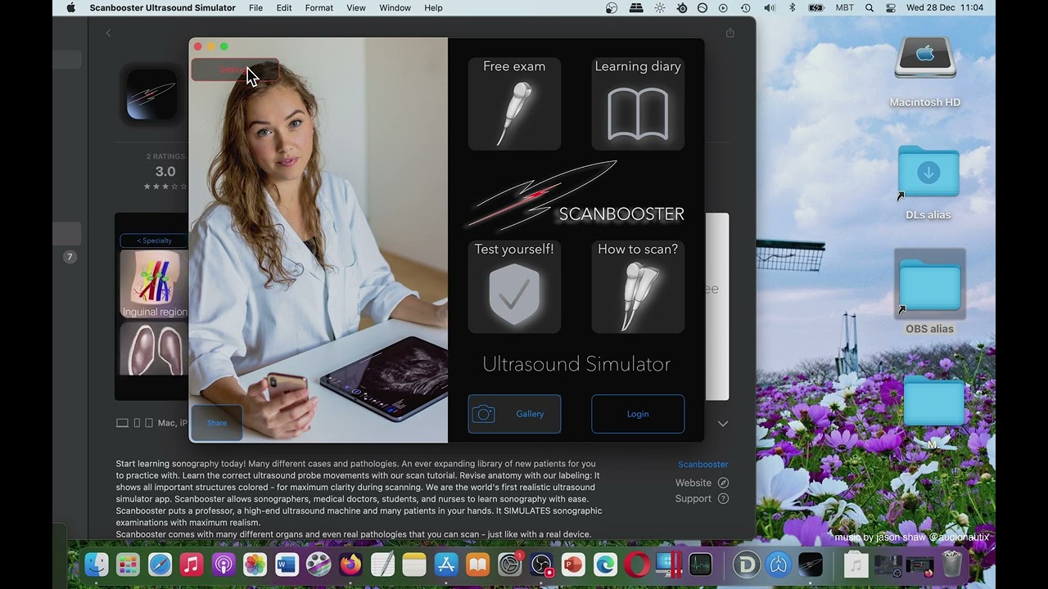The height and width of the screenshot is (589, 1048).
Task: Open OBS Studio from the Dock
Action: point(542,564)
